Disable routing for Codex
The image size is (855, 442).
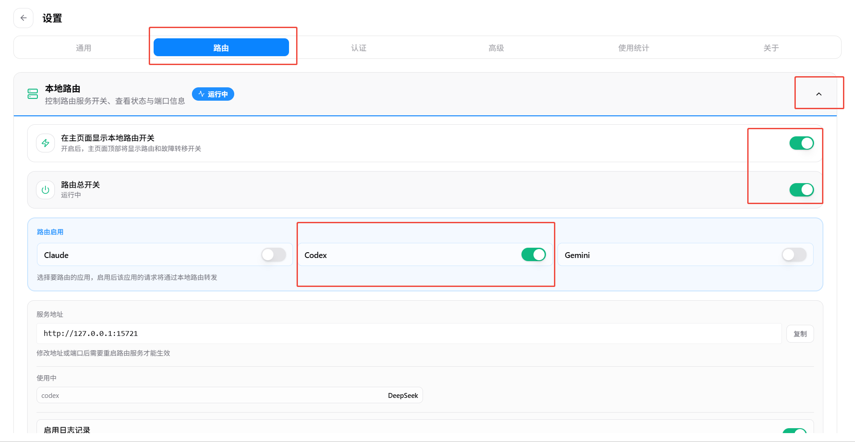(x=533, y=255)
